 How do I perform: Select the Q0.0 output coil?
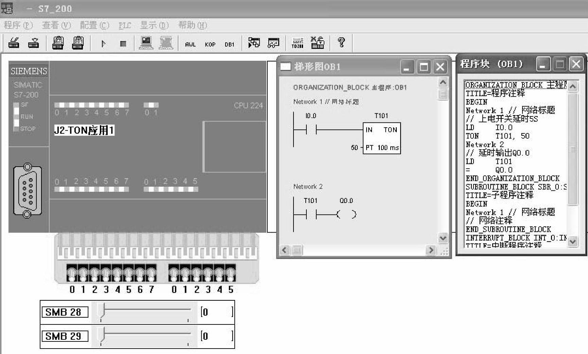pyautogui.click(x=346, y=214)
